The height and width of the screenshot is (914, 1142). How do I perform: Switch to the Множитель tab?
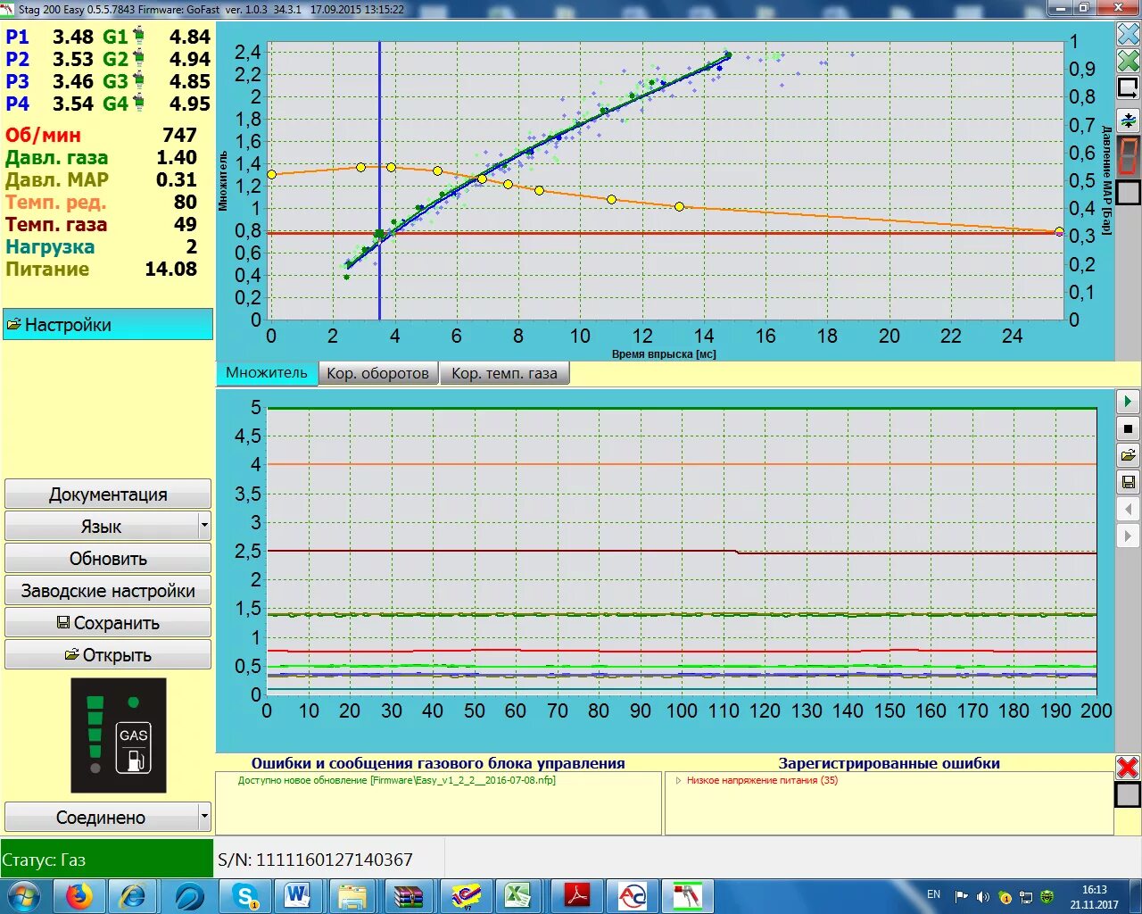267,373
